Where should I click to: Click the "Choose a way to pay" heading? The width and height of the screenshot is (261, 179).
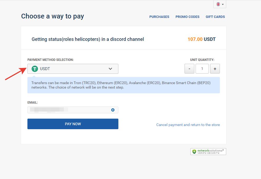52,16
